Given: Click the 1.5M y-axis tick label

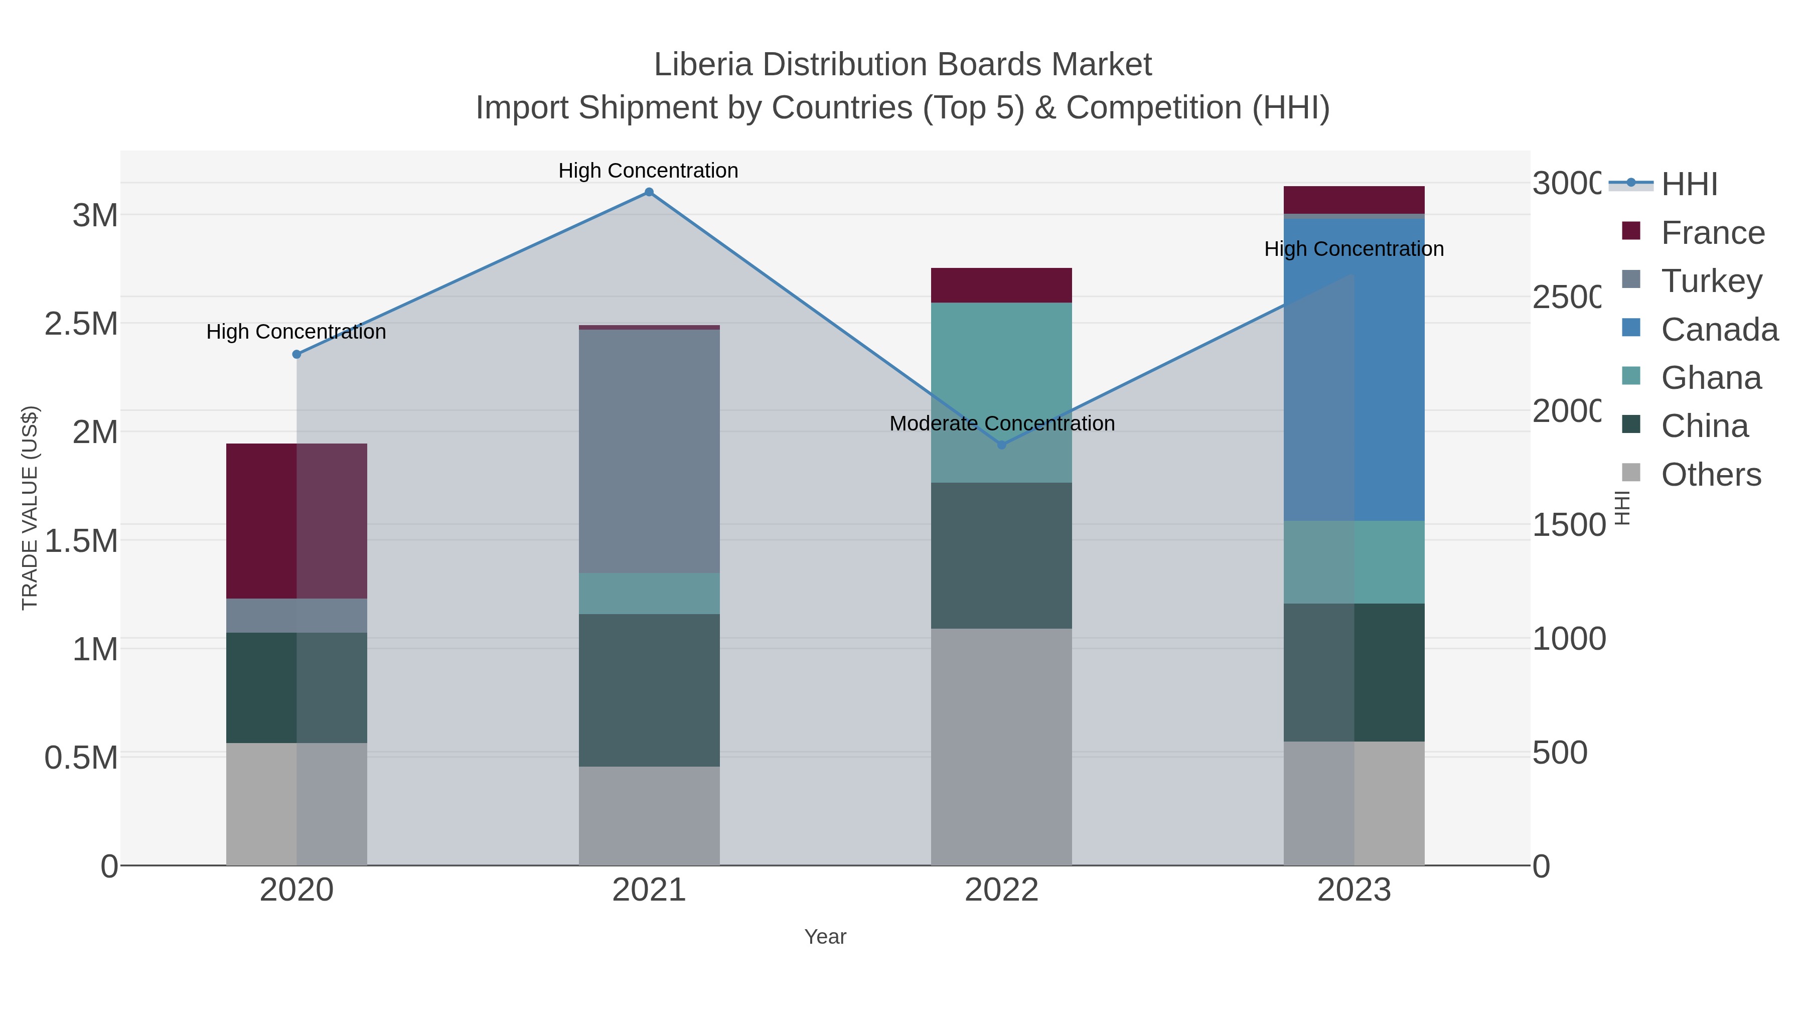Looking at the screenshot, I should [x=81, y=540].
